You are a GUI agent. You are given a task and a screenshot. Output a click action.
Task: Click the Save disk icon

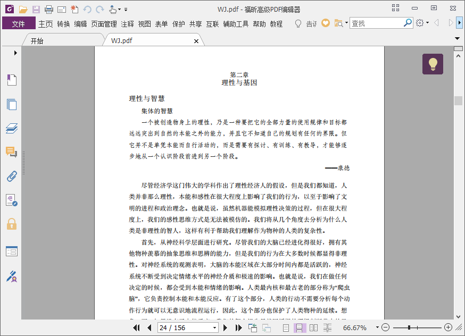tap(36, 10)
